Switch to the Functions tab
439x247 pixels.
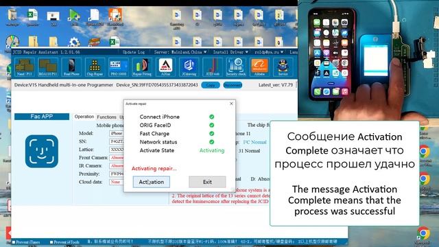tap(106, 117)
